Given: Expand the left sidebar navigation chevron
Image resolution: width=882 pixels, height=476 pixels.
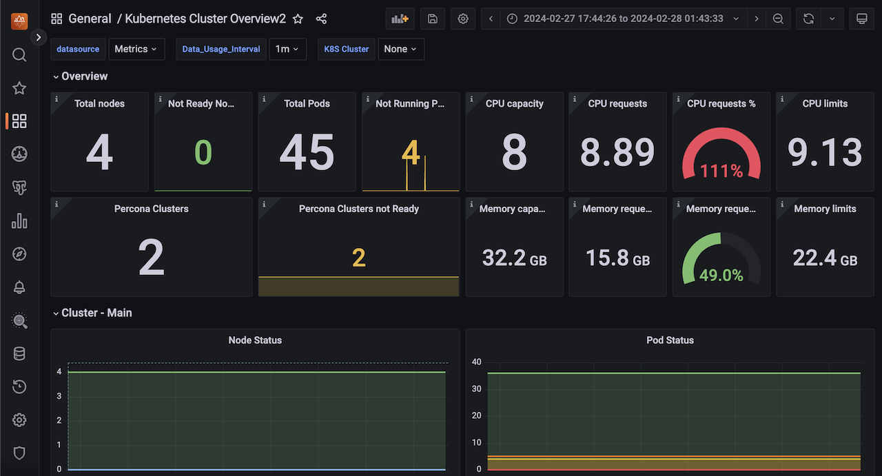Looking at the screenshot, I should coord(39,37).
